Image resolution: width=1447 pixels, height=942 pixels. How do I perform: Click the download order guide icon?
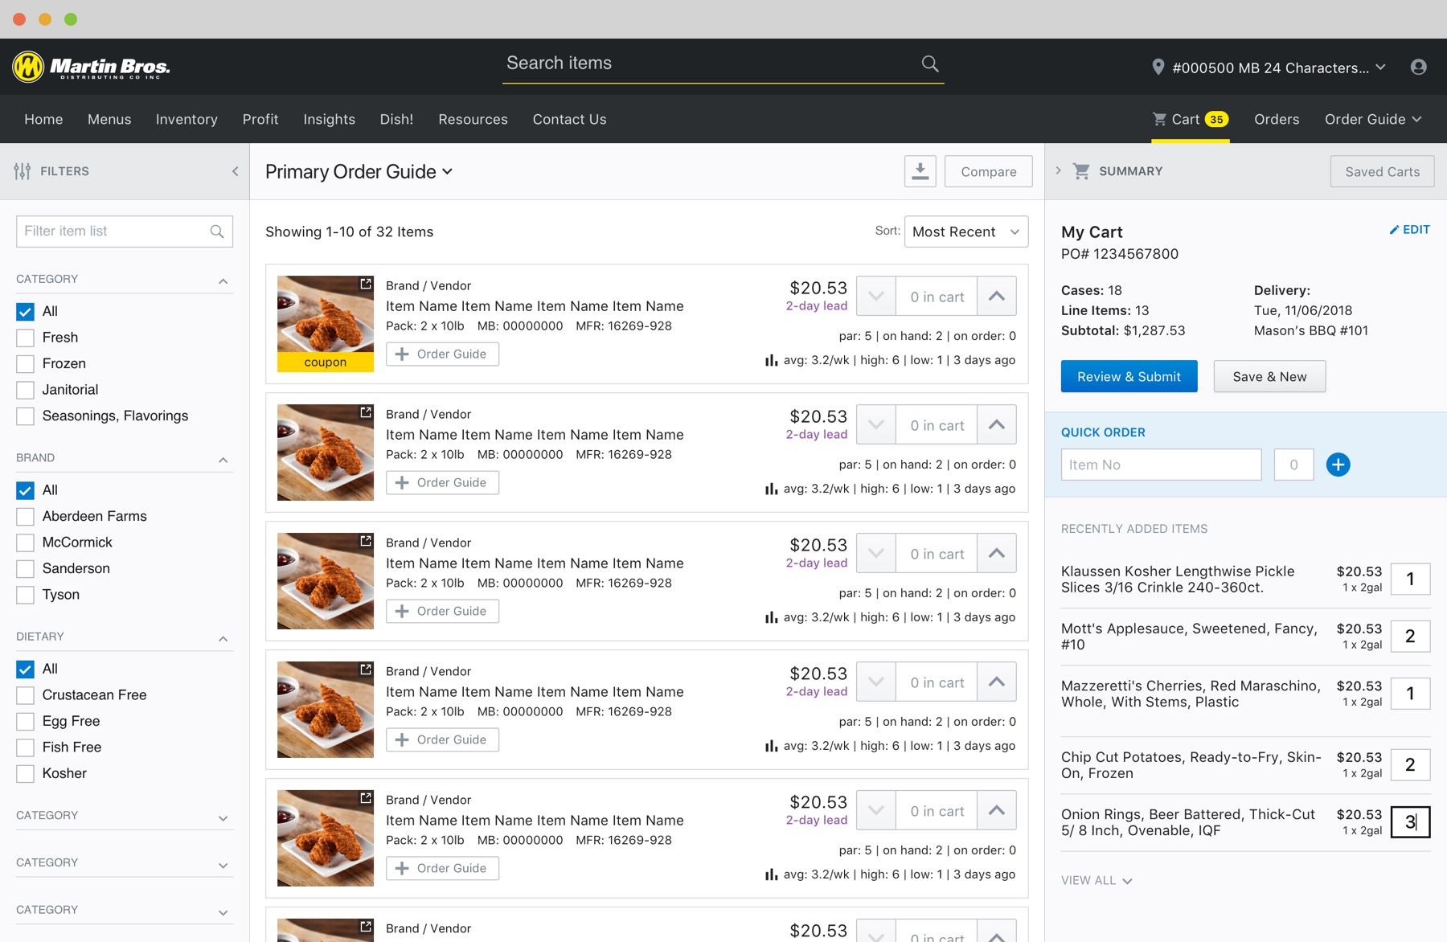point(920,171)
